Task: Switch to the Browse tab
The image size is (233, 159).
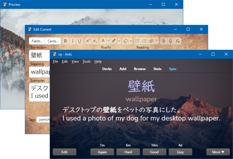Action: coord(140,69)
